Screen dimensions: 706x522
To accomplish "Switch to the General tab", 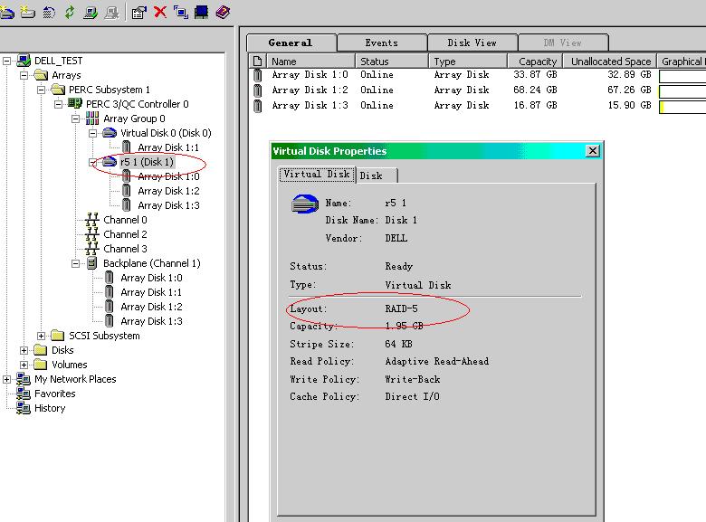I will coord(291,43).
